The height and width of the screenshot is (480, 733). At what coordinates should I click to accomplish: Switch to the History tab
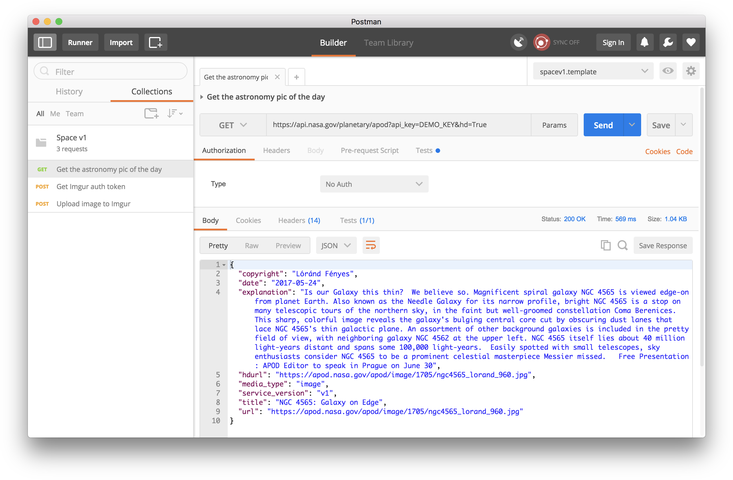pos(69,92)
